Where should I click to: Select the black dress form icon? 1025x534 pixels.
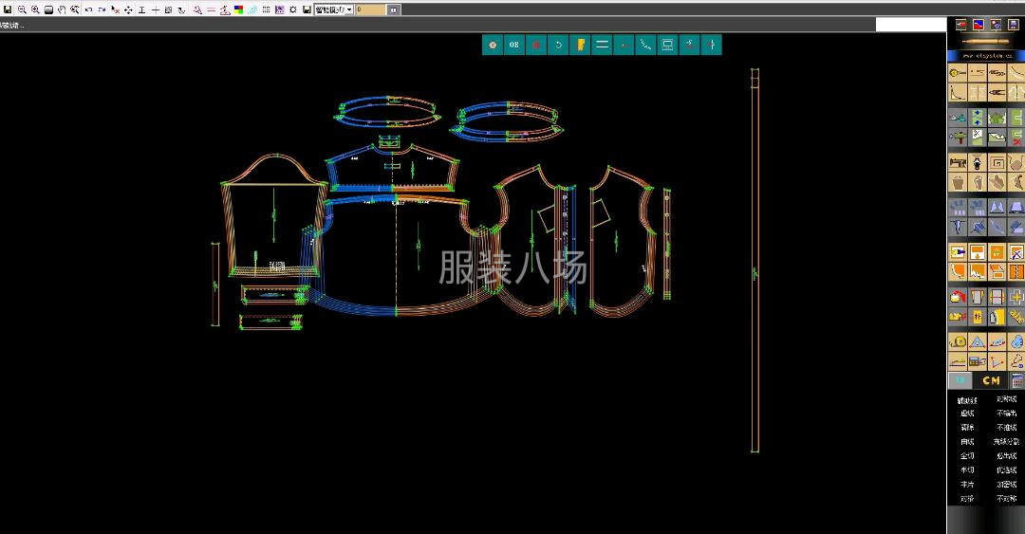(x=978, y=163)
